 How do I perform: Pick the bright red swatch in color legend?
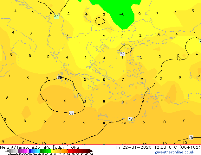coord(69,151)
